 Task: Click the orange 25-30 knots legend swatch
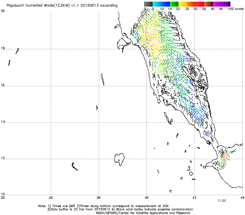pyautogui.click(x=191, y=4)
